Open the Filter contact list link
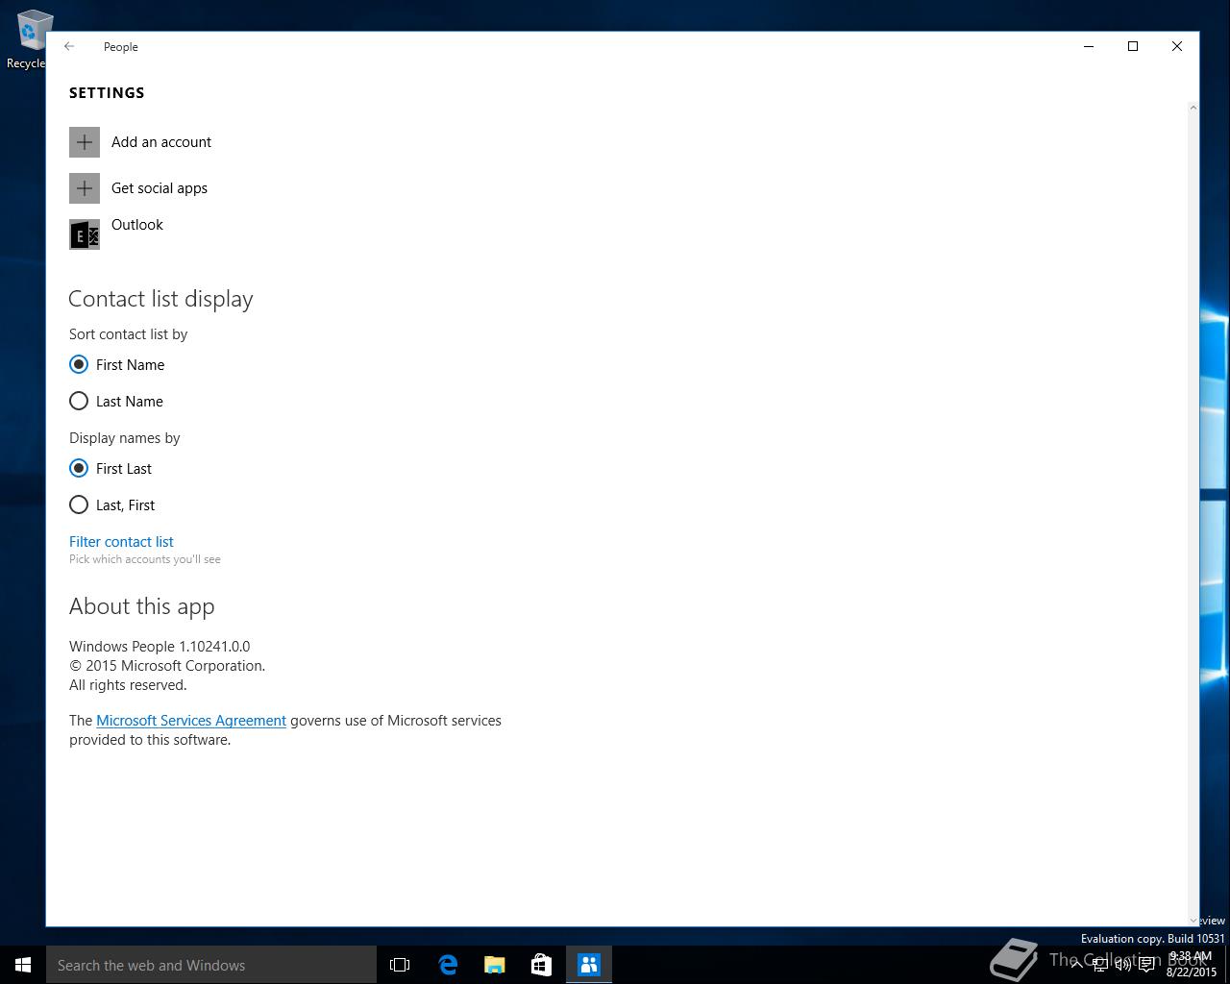 121,542
